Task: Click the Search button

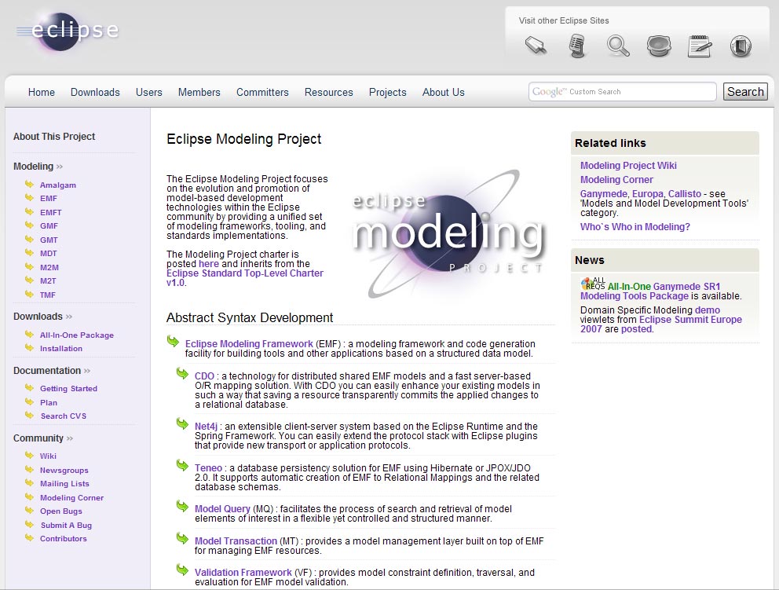Action: [x=745, y=91]
